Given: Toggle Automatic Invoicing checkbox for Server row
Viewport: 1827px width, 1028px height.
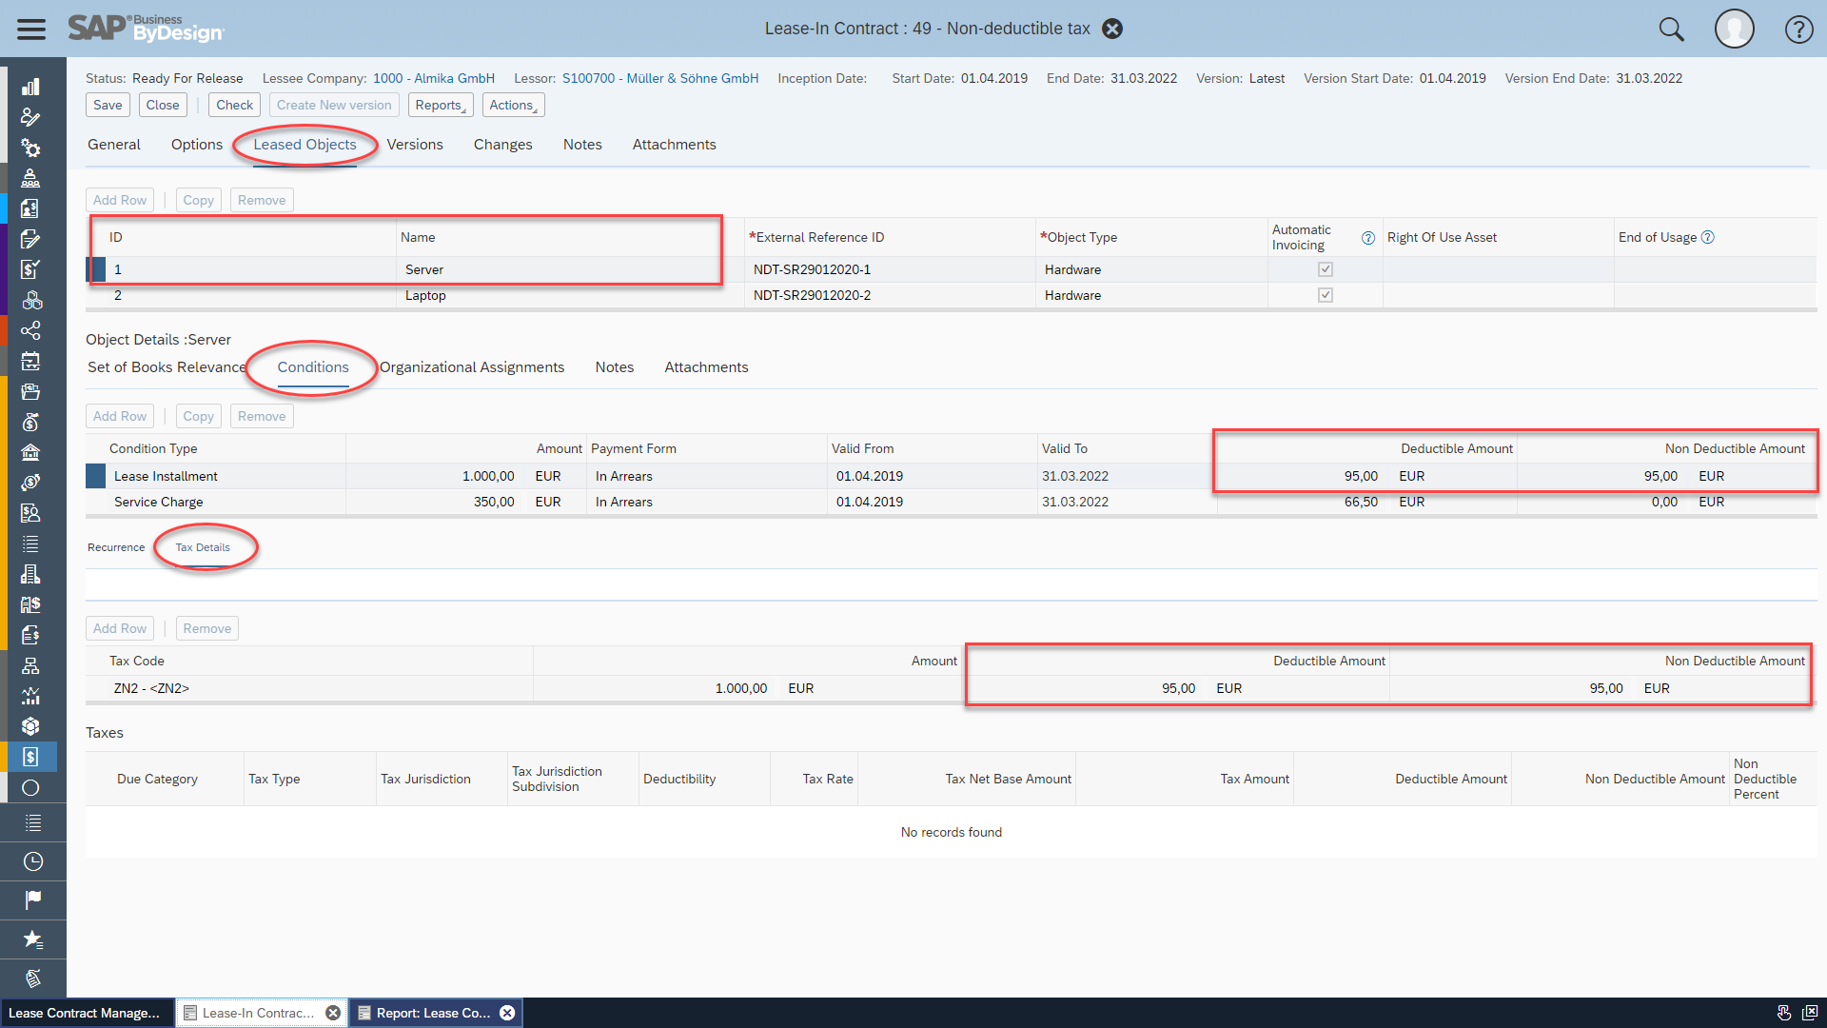Looking at the screenshot, I should click(1325, 269).
